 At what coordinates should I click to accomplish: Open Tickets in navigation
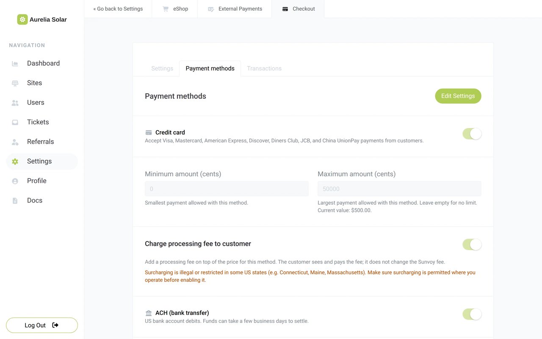42,122
